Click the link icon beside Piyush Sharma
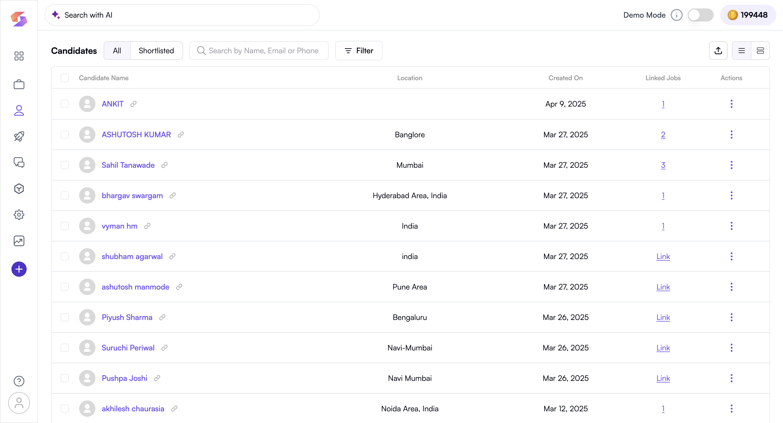This screenshot has width=783, height=423. (x=162, y=317)
